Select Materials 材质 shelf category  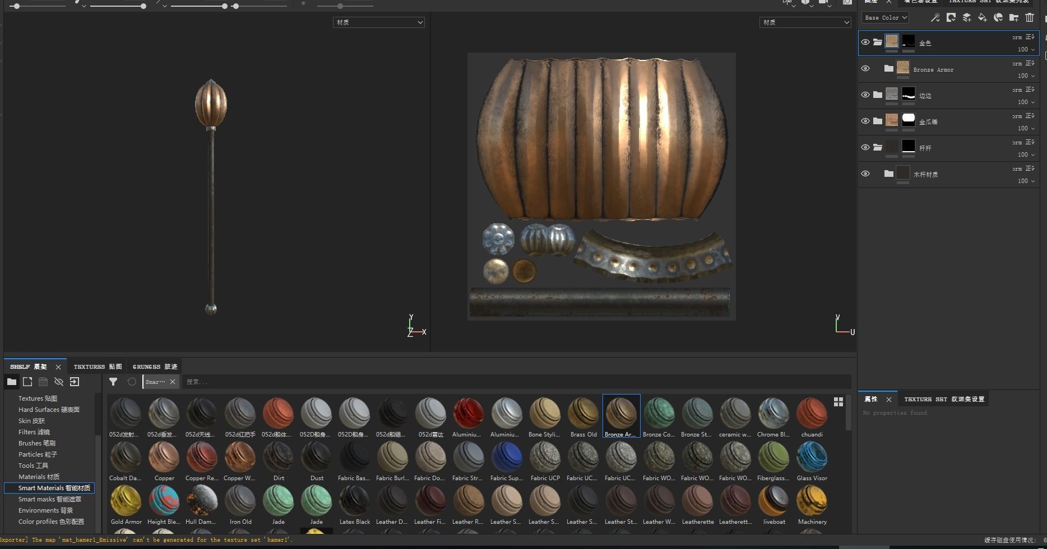(x=39, y=477)
